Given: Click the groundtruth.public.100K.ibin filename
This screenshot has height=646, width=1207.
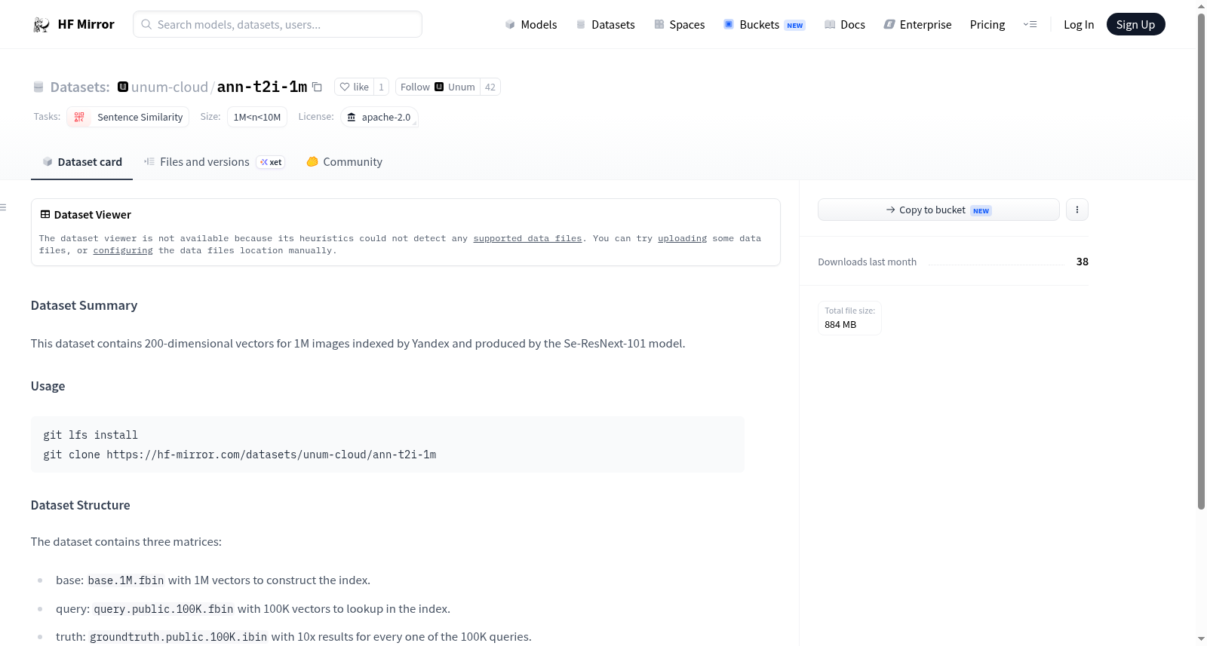Looking at the screenshot, I should [179, 637].
